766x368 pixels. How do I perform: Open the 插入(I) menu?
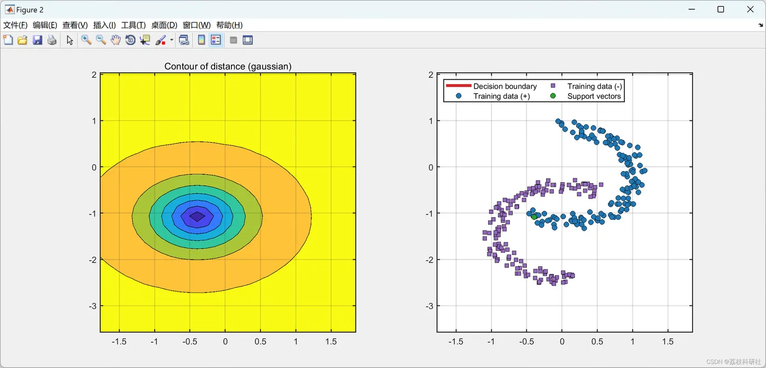105,25
